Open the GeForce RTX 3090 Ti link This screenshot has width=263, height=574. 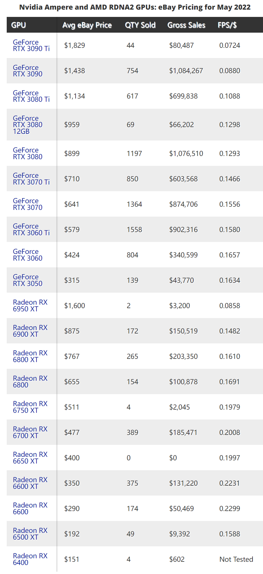pos(31,45)
